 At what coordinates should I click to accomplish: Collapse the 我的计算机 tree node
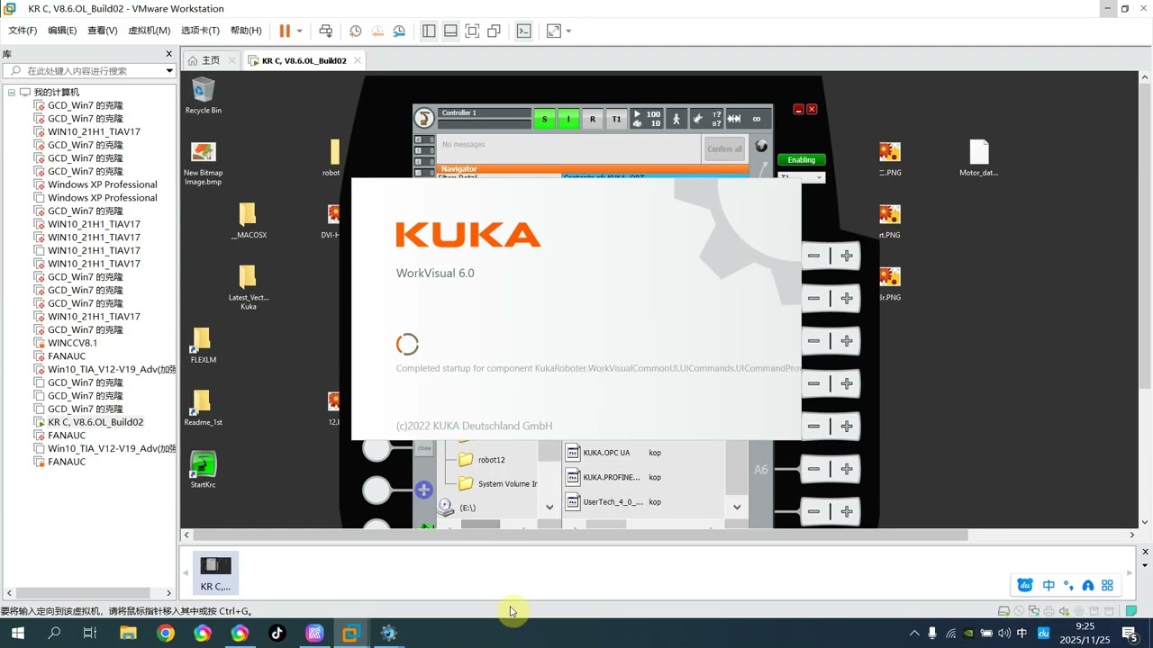(12, 92)
